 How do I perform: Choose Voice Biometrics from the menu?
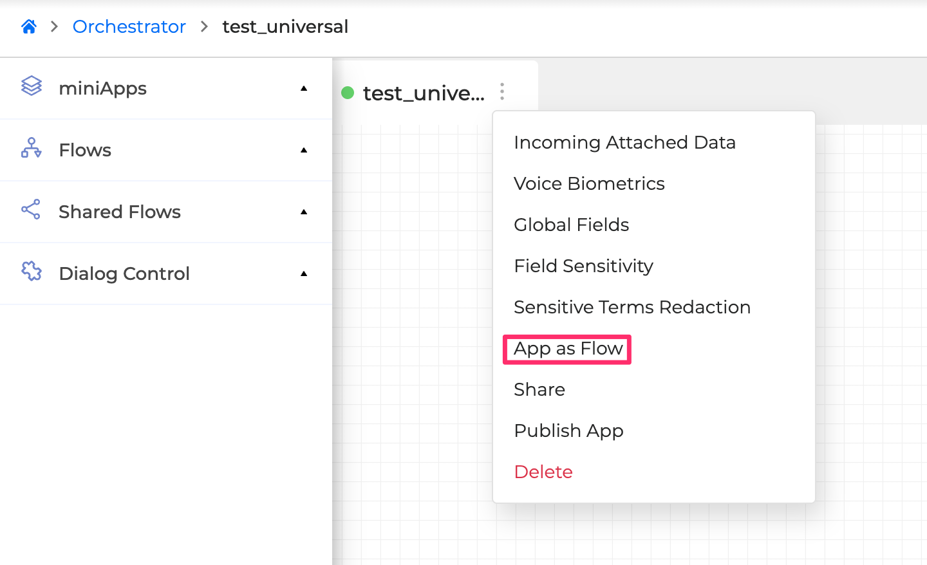589,183
